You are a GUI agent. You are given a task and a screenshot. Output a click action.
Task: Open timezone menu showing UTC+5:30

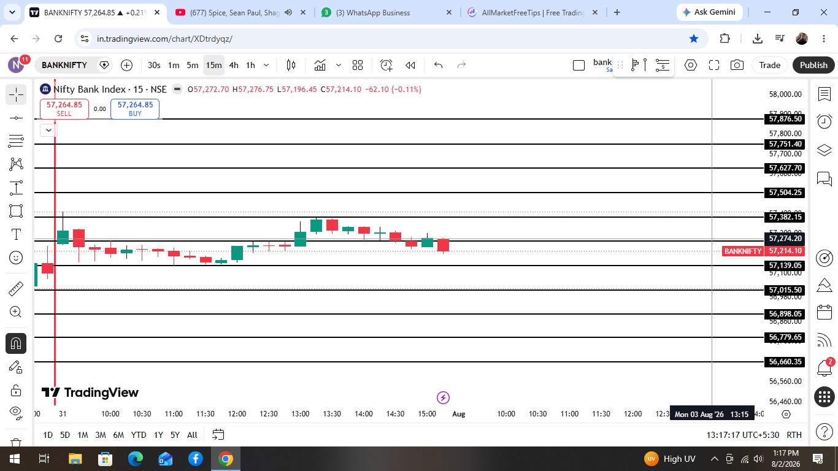(743, 435)
